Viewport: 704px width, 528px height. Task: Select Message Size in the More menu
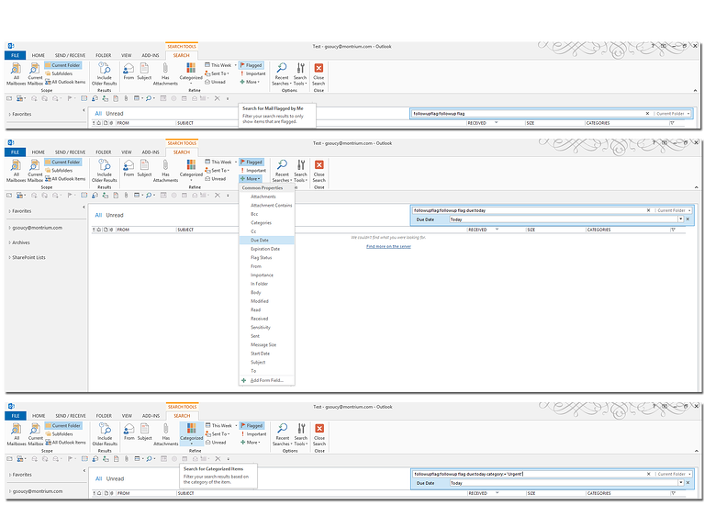267,344
